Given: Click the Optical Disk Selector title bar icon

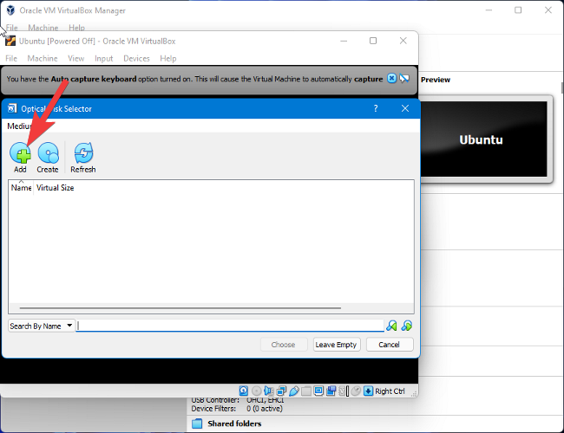Looking at the screenshot, I should 12,108.
